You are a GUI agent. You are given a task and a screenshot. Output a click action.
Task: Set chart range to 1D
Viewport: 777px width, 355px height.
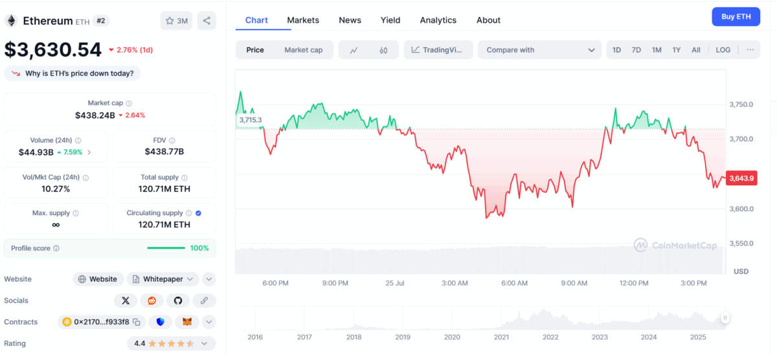point(617,50)
